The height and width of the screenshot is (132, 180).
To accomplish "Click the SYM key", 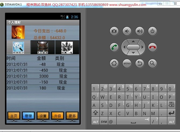I will pyautogui.click(x=104, y=121).
